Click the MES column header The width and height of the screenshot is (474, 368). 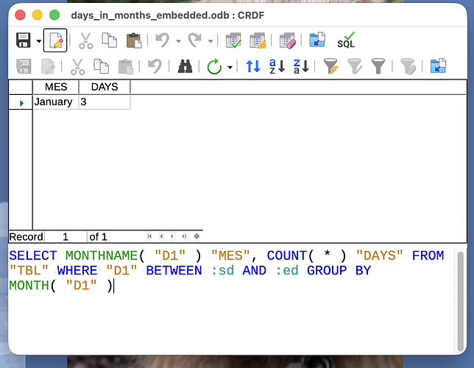coord(56,87)
